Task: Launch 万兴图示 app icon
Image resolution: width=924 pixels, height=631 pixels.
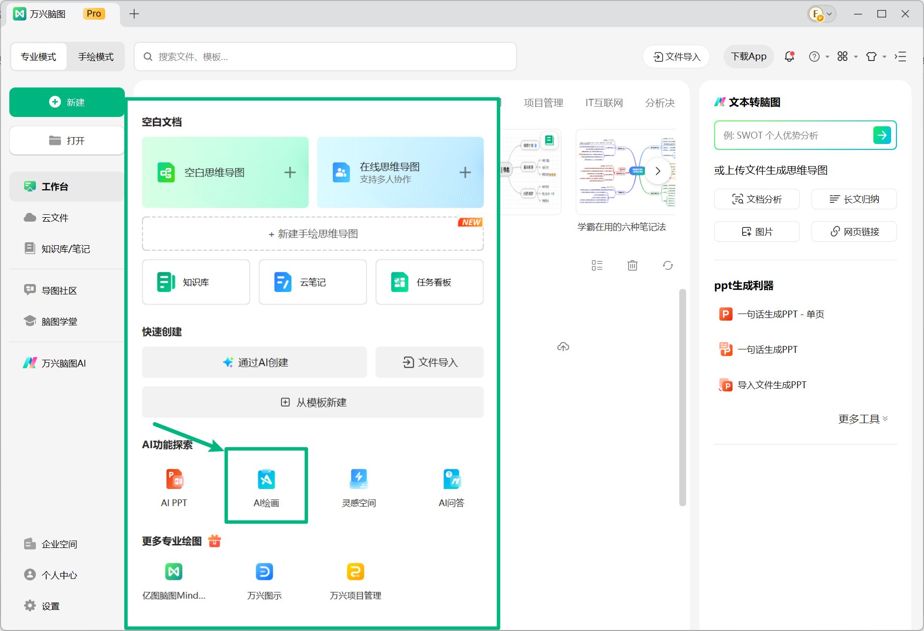Action: click(x=264, y=572)
